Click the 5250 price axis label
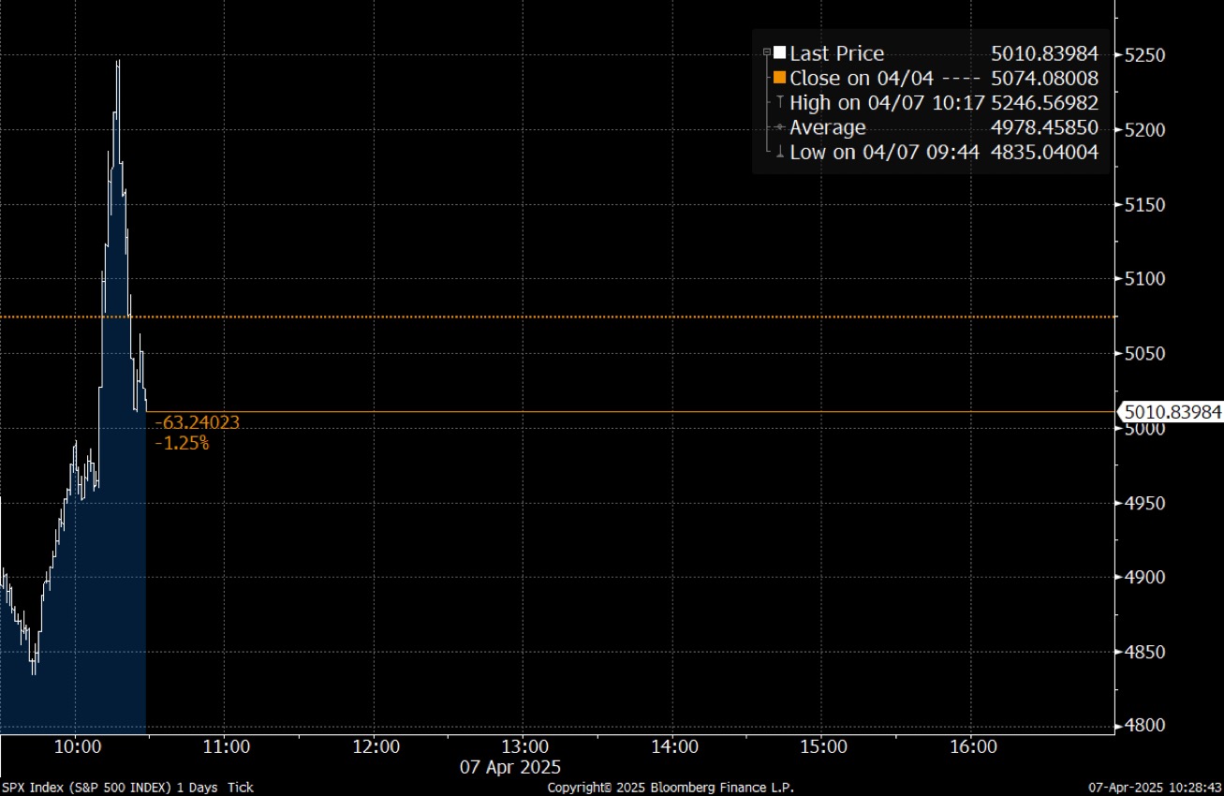1224x796 pixels. 1144,55
